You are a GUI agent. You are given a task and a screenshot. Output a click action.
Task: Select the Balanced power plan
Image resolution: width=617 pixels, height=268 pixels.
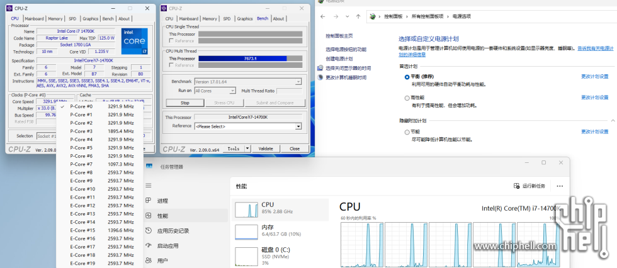[x=407, y=77]
